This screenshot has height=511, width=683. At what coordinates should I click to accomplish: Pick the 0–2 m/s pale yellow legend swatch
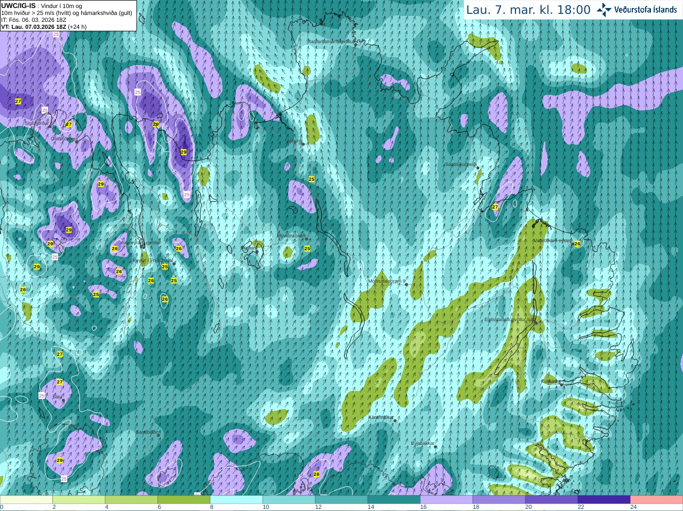click(26, 500)
